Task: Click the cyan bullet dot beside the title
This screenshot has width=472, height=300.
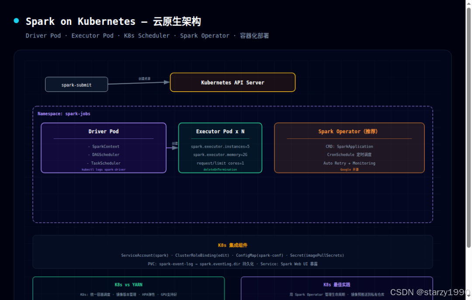Action: [x=16, y=21]
